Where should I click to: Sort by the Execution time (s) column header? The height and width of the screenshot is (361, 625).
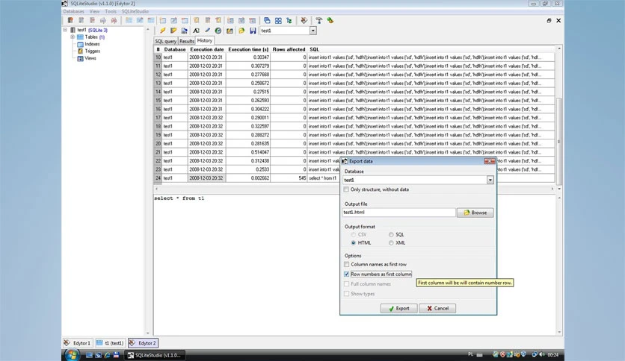click(x=248, y=50)
